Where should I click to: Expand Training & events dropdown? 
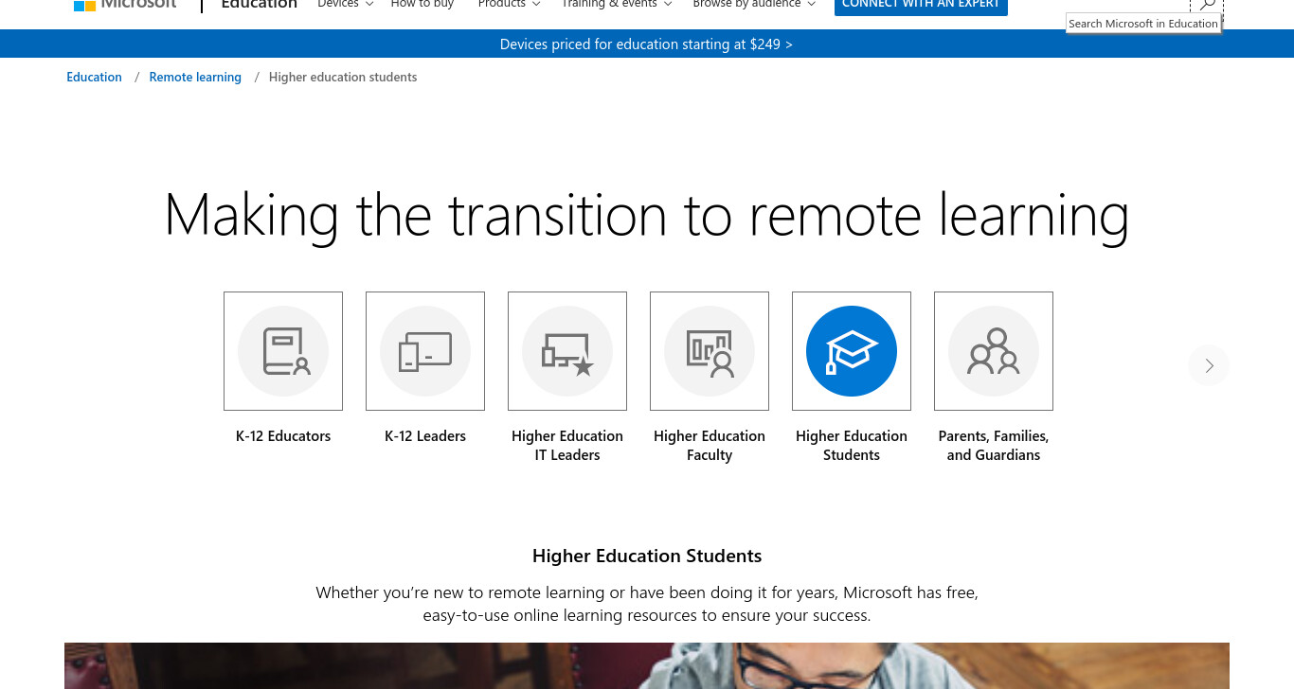pyautogui.click(x=617, y=5)
